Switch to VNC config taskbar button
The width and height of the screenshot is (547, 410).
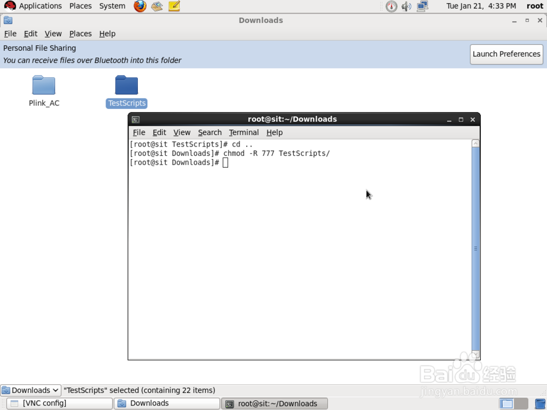point(60,403)
